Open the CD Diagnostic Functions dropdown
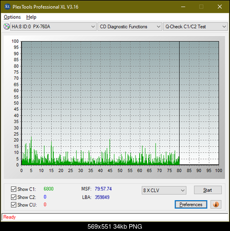The width and height of the screenshot is (230, 231). point(130,26)
